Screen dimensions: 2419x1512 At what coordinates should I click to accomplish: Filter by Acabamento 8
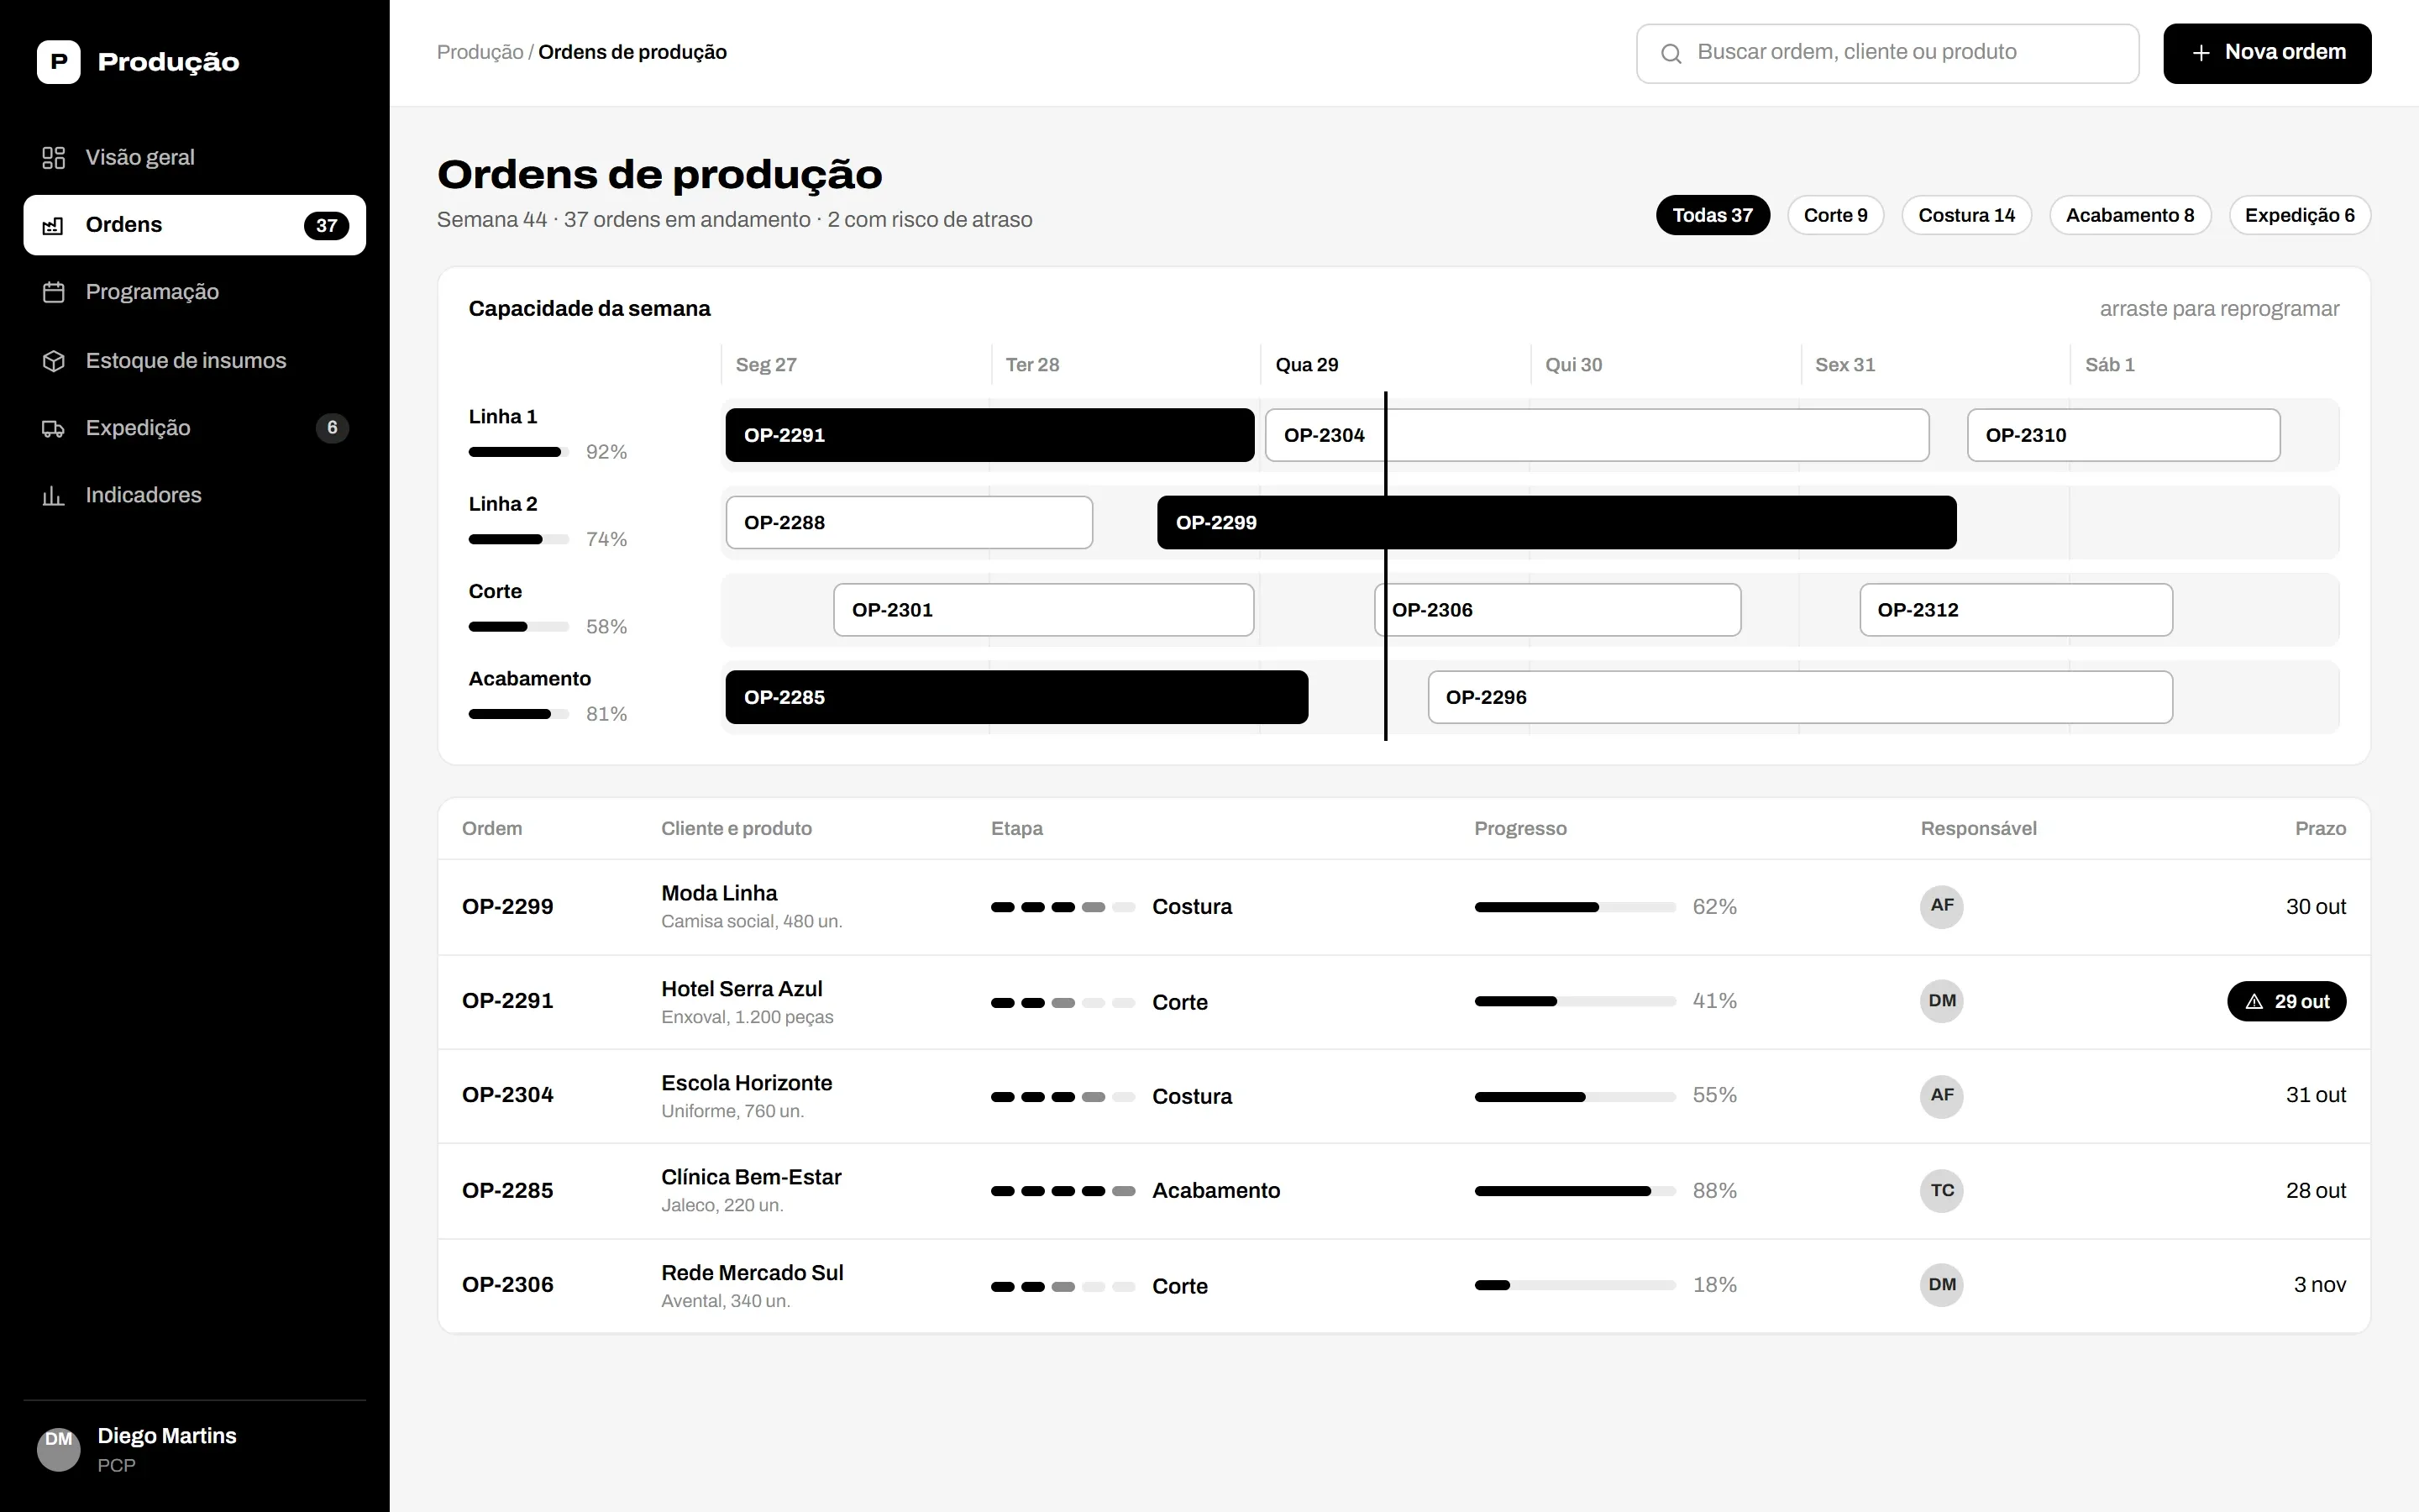pos(2130,215)
